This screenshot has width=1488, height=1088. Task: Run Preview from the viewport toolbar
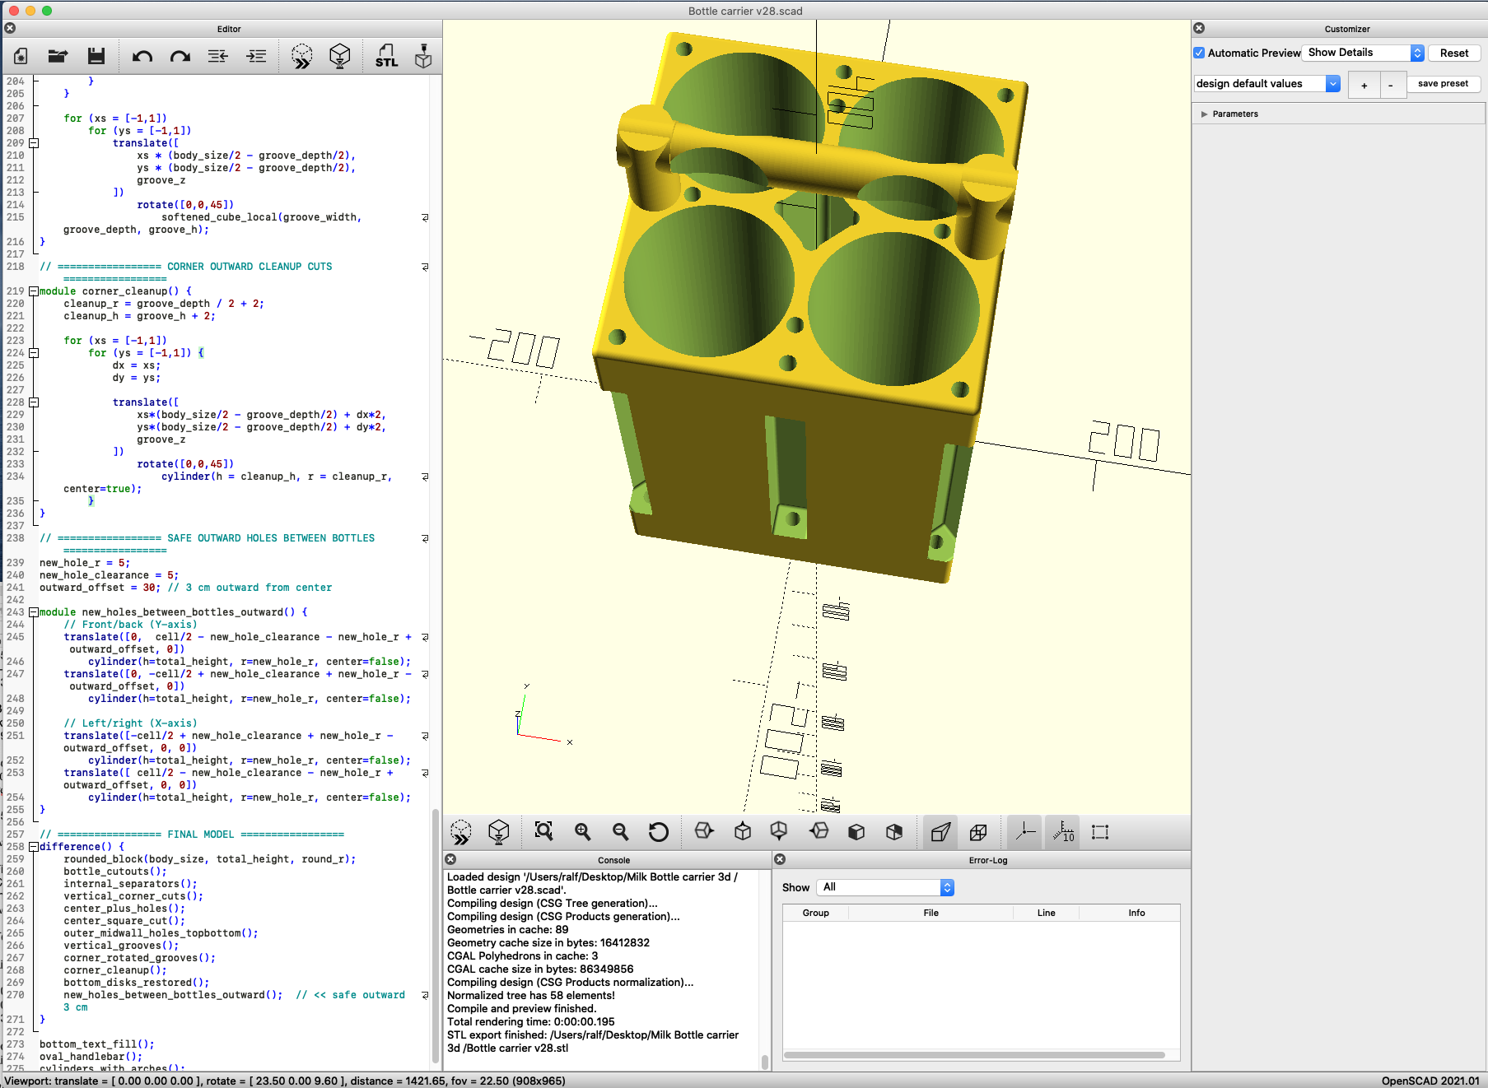[x=461, y=832]
